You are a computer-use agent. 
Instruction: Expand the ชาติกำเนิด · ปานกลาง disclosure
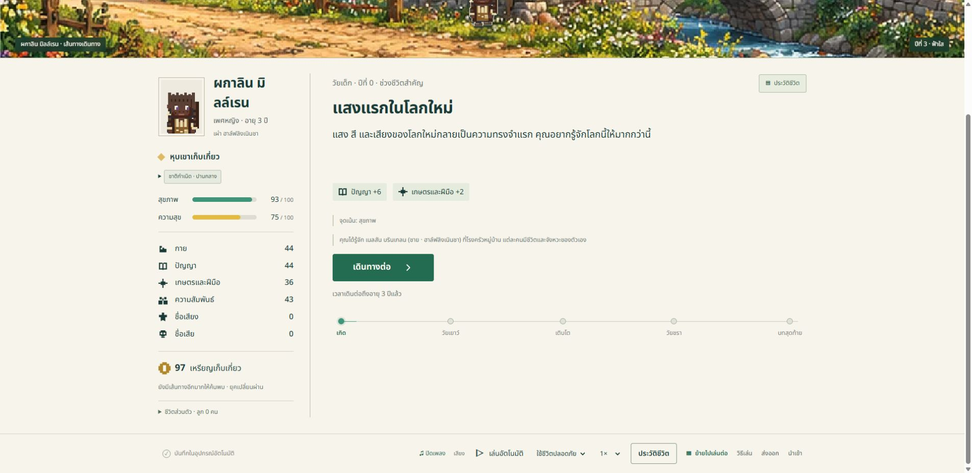point(189,176)
